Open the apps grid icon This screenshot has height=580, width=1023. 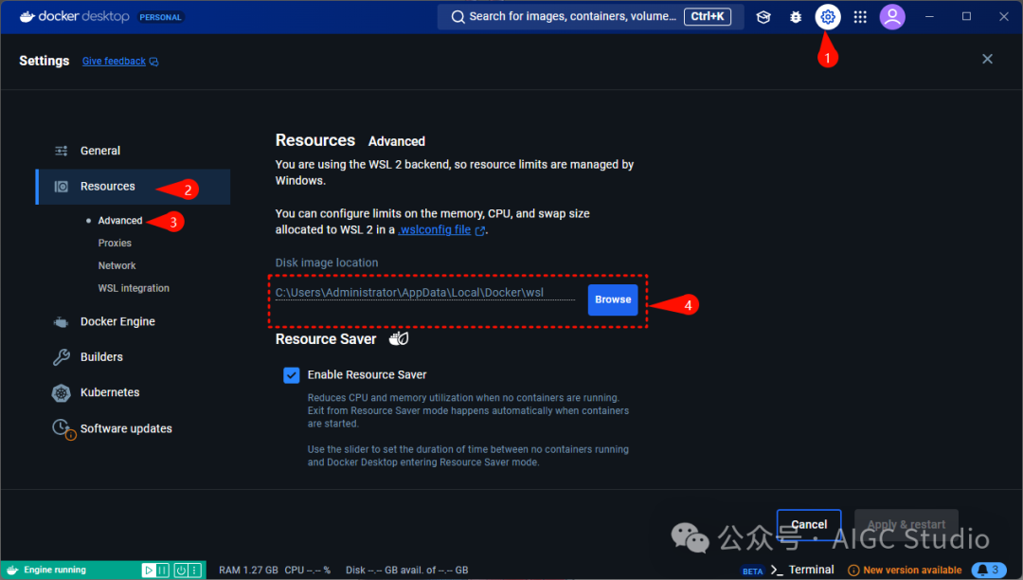tap(860, 17)
